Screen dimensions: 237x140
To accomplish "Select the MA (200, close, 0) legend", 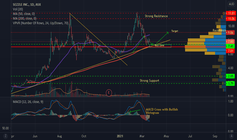I will [24, 19].
